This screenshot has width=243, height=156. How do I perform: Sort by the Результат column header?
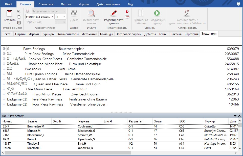point(136,121)
